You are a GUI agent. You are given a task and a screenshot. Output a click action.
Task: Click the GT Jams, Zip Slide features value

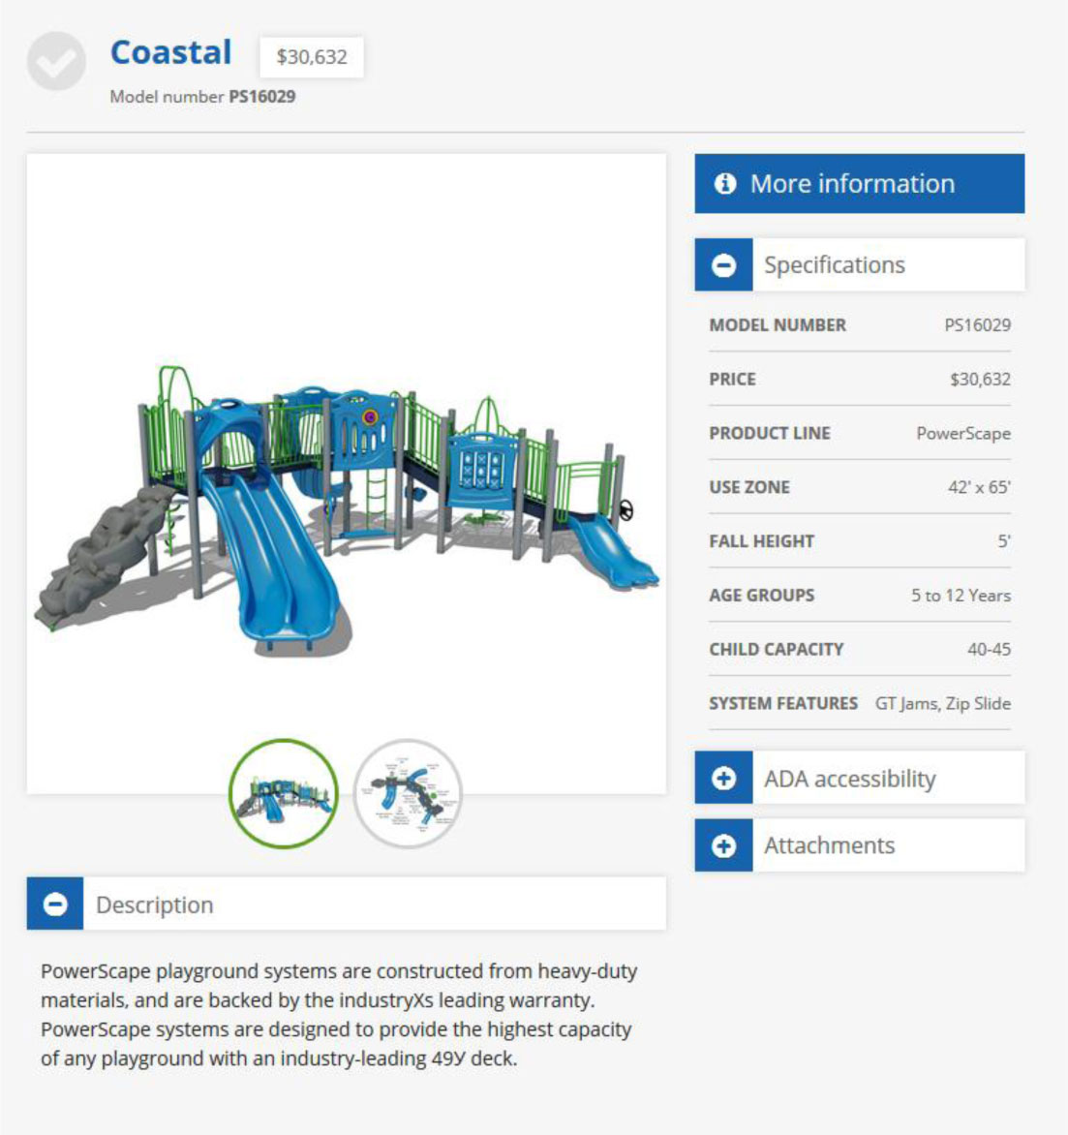pos(942,703)
